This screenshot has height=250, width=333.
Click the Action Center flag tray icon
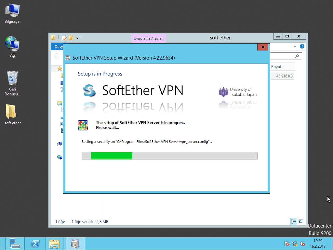[286, 243]
